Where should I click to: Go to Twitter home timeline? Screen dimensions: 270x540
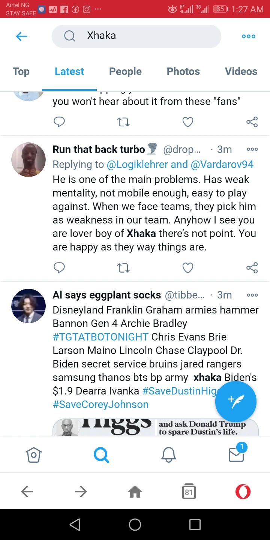pyautogui.click(x=34, y=455)
